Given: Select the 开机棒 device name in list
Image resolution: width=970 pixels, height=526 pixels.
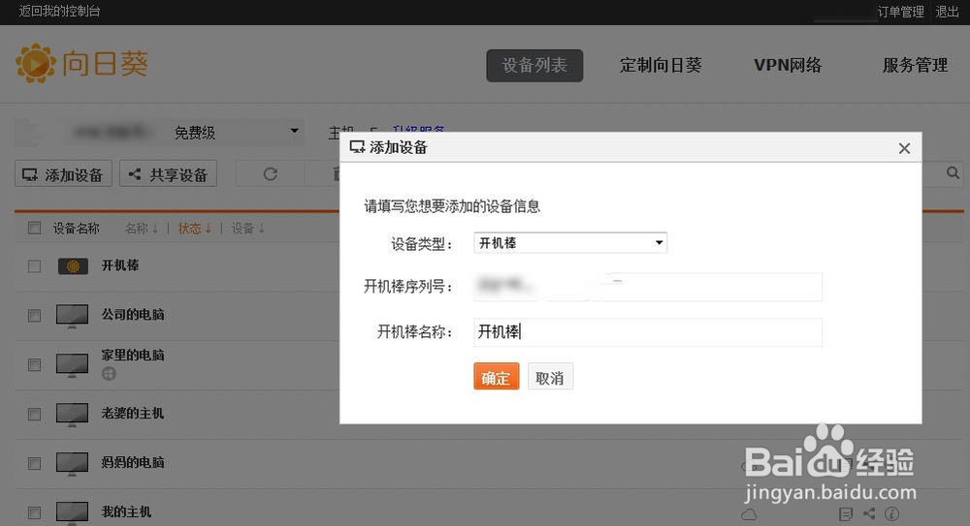Looking at the screenshot, I should (x=120, y=265).
